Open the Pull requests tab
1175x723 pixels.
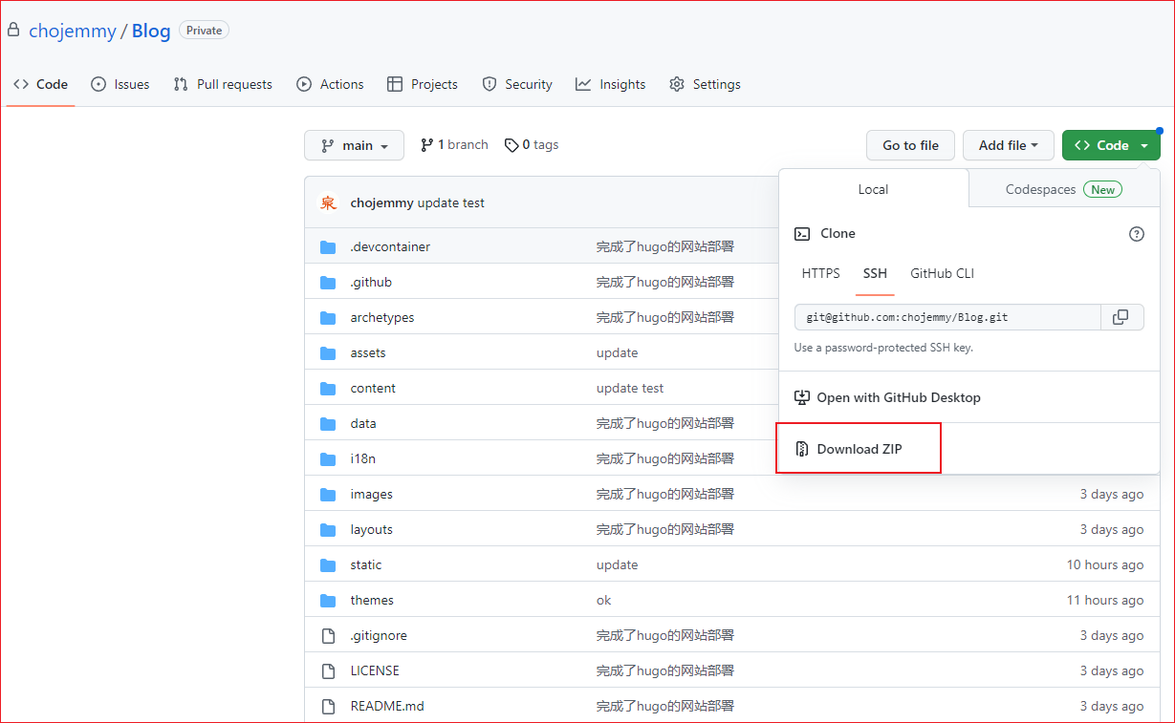pyautogui.click(x=223, y=84)
